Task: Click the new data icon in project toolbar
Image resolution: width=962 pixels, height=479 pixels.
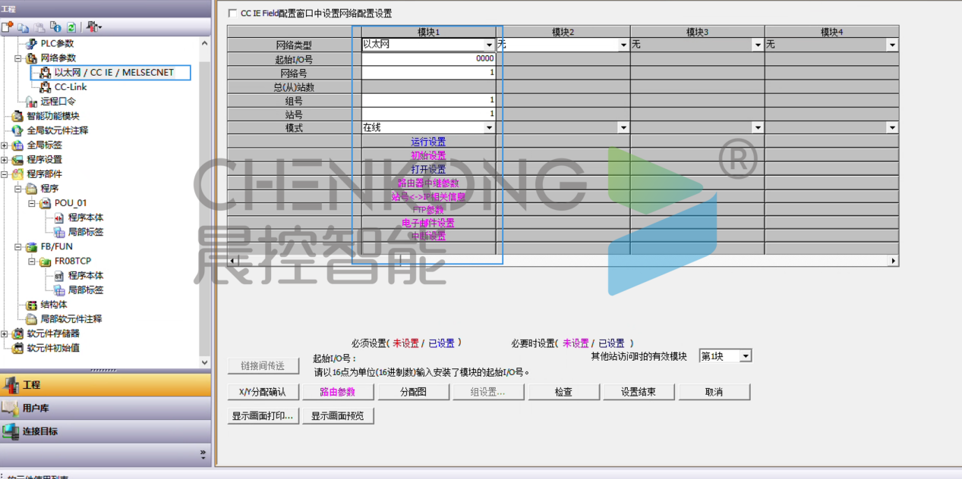Action: click(8, 27)
